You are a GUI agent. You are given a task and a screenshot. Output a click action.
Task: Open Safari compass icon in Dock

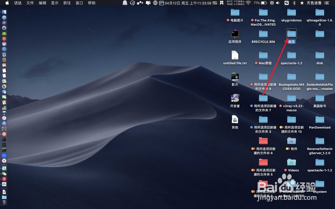pyautogui.click(x=4, y=49)
